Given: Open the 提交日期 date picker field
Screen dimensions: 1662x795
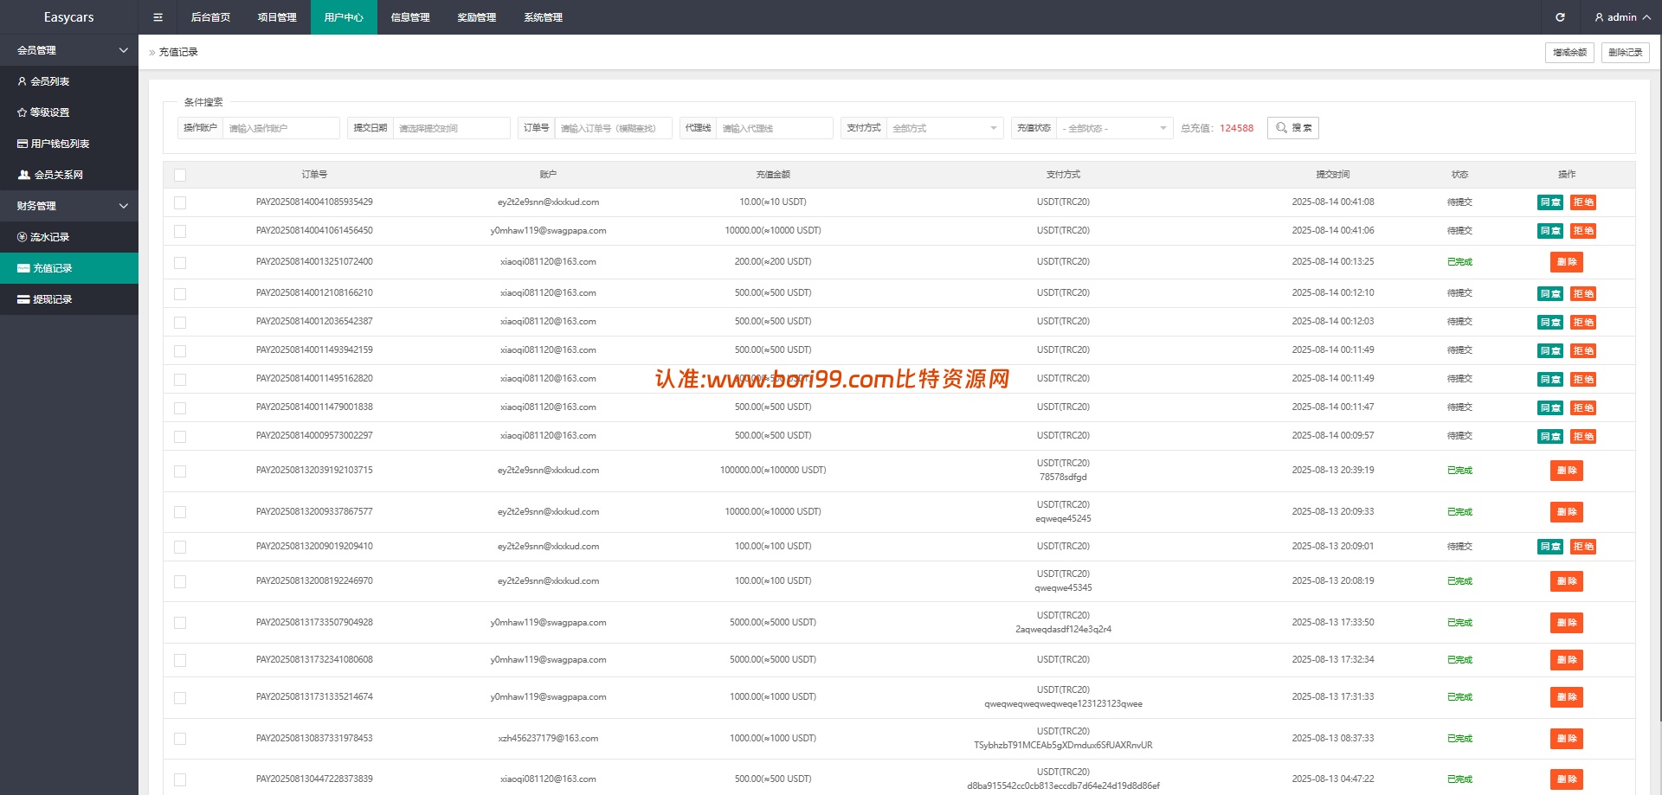Looking at the screenshot, I should point(452,128).
